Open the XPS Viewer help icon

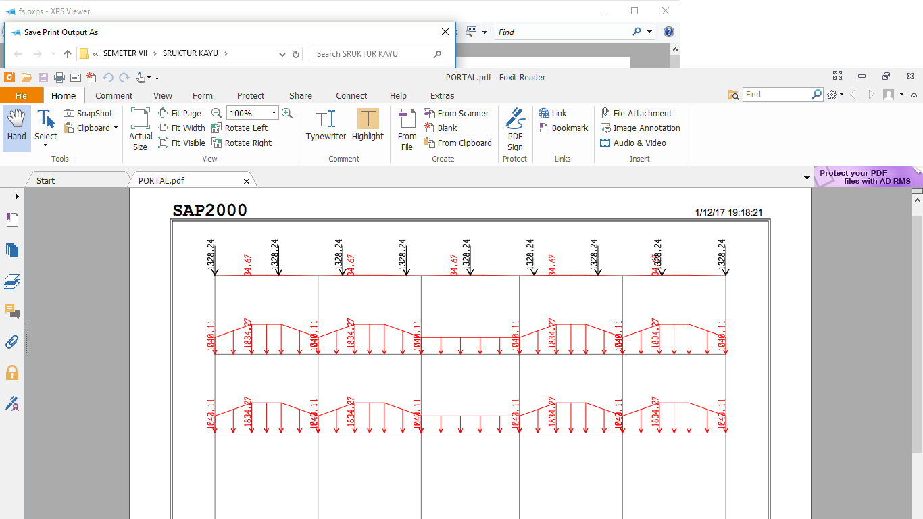(x=669, y=32)
